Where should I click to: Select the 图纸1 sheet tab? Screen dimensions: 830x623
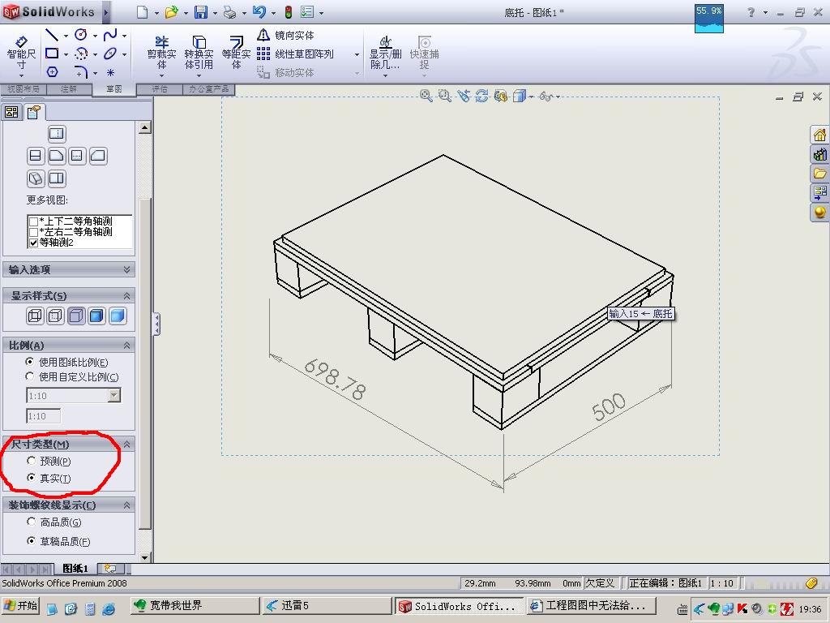coord(75,569)
